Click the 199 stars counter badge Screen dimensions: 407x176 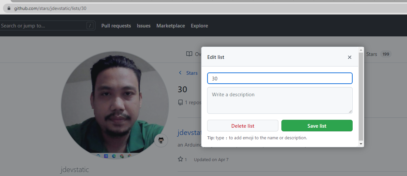[386, 54]
